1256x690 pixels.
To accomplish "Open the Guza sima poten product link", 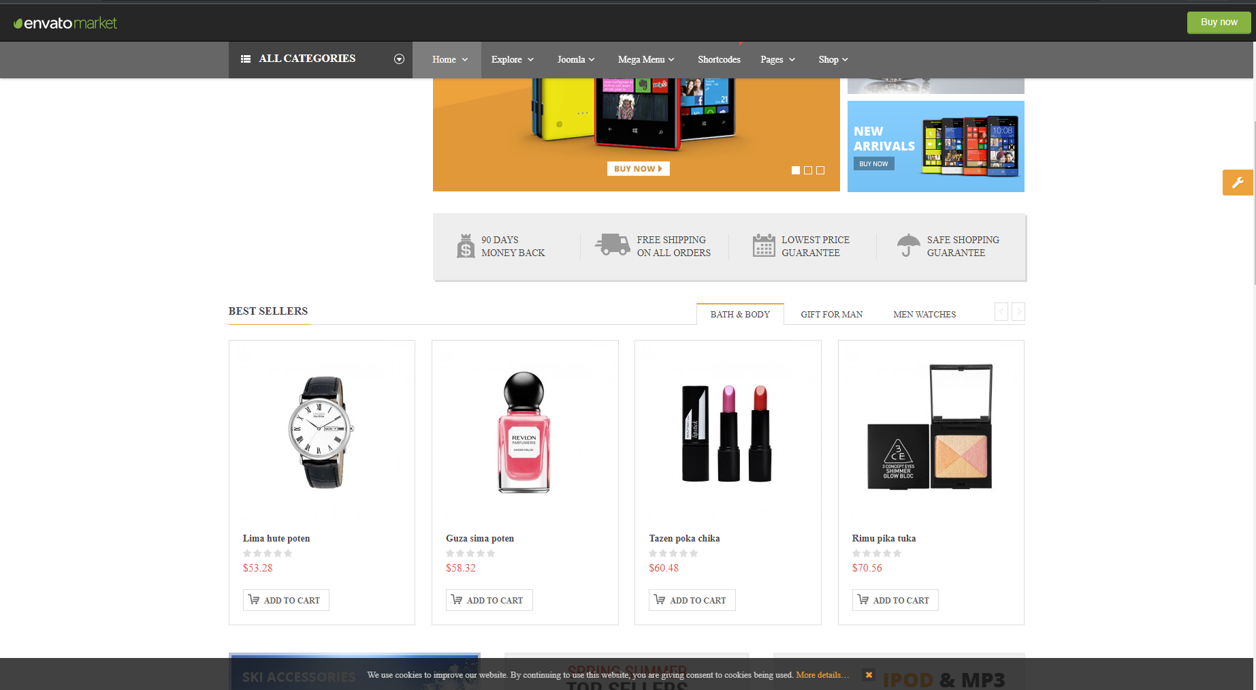I will [x=480, y=538].
